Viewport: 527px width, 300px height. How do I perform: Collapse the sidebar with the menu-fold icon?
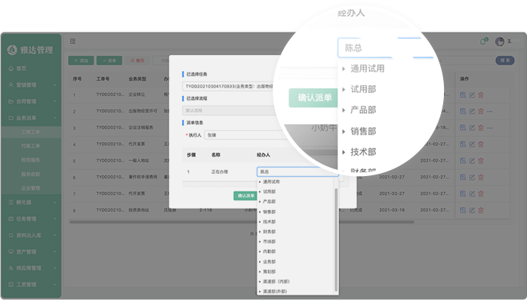coord(72,41)
